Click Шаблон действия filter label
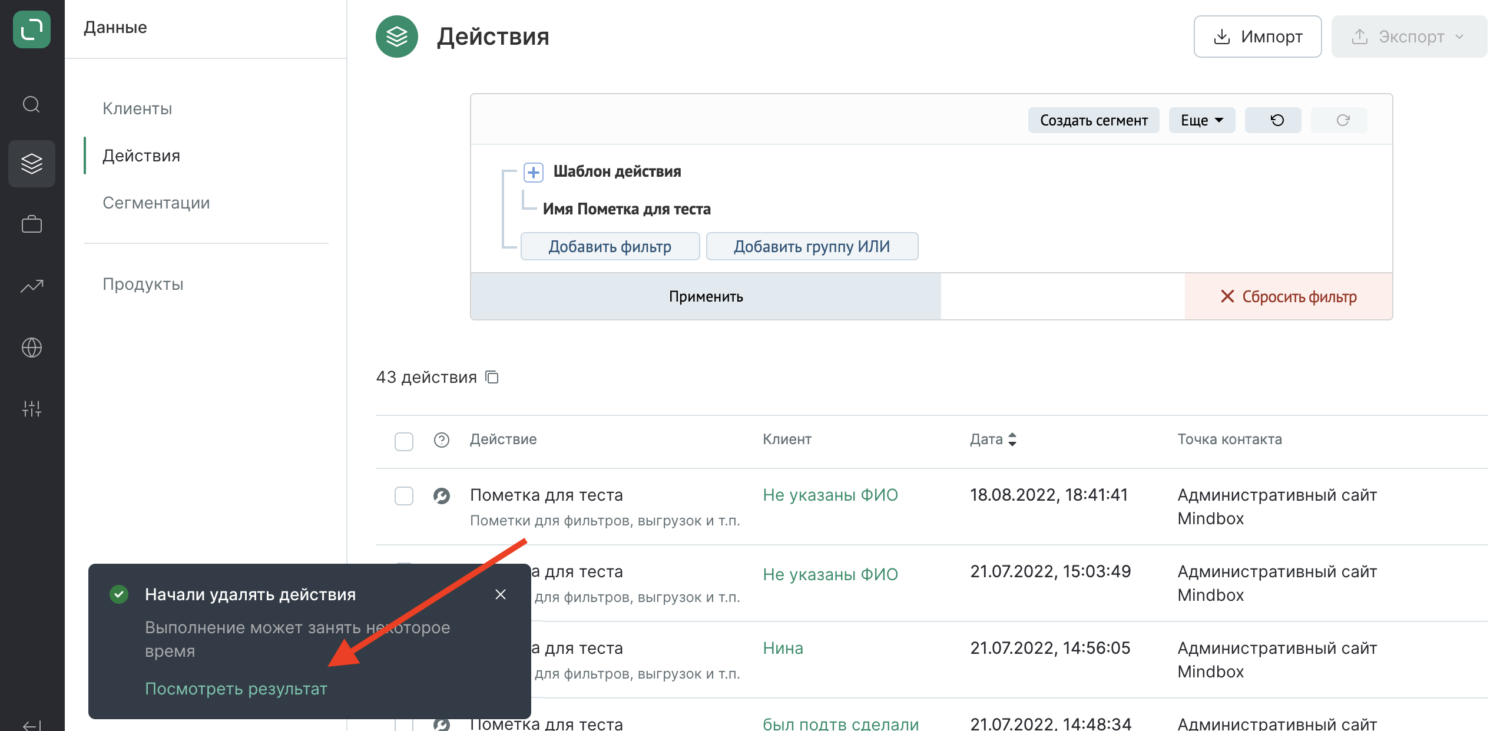Viewport: 1510px width, 731px height. coord(617,171)
